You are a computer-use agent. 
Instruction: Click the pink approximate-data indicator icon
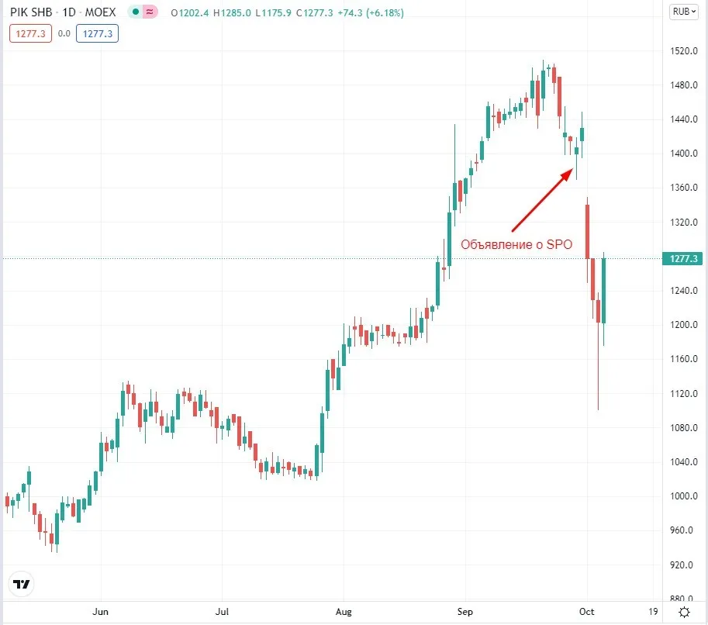coord(150,12)
